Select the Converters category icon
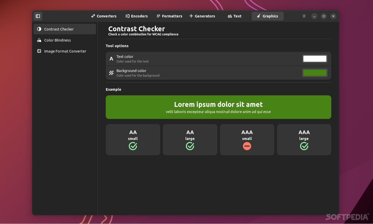The image size is (373, 224). click(93, 16)
